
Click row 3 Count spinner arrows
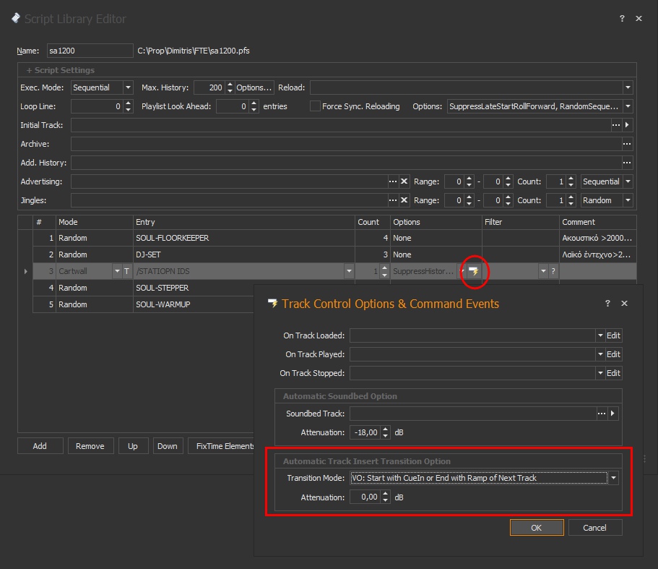click(x=384, y=271)
